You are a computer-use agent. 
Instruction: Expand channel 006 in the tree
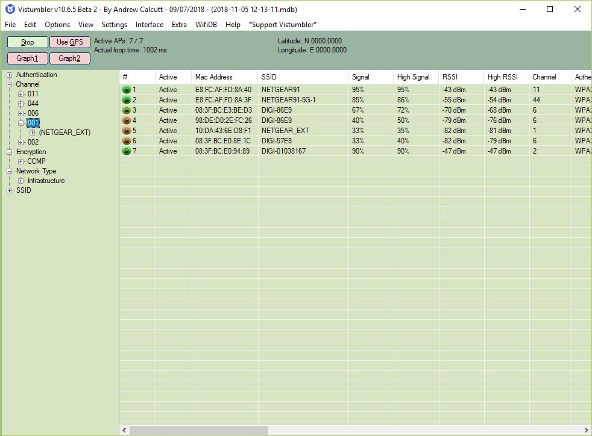click(21, 114)
